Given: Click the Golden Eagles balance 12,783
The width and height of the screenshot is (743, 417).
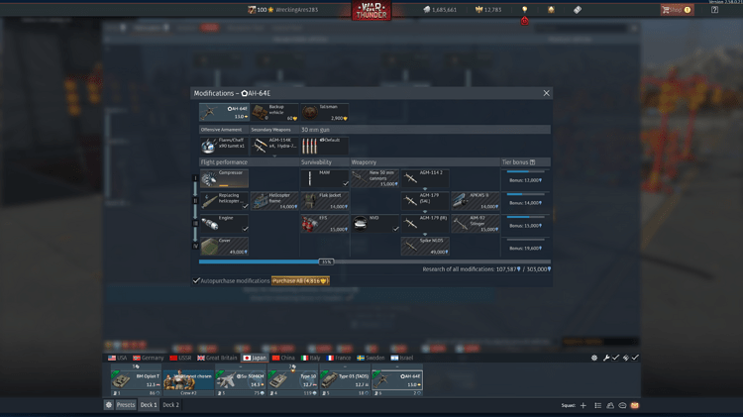Looking at the screenshot, I should pyautogui.click(x=488, y=10).
